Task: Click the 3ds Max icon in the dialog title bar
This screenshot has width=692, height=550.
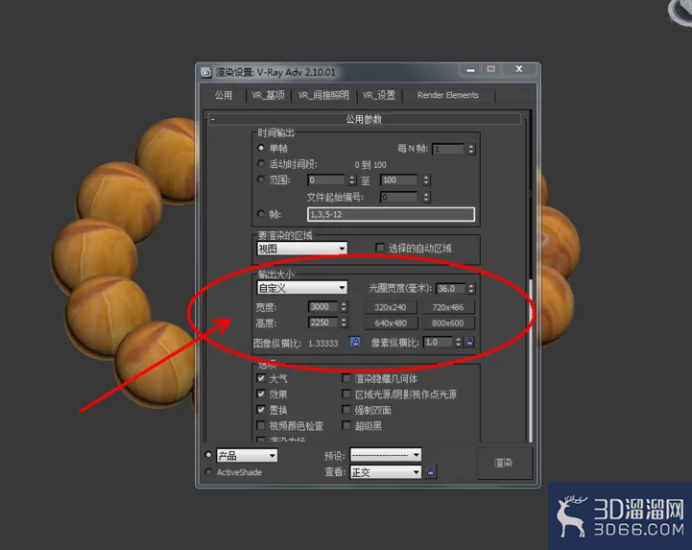Action: pyautogui.click(x=206, y=72)
